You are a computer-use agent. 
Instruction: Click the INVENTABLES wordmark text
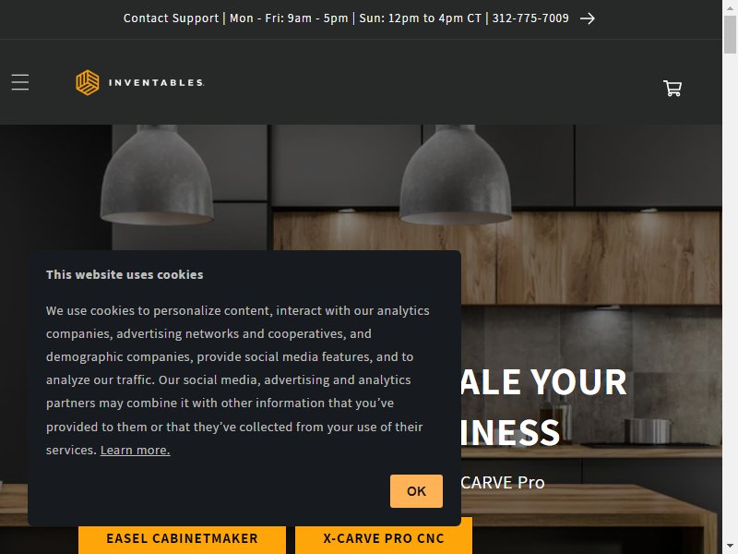pyautogui.click(x=156, y=83)
